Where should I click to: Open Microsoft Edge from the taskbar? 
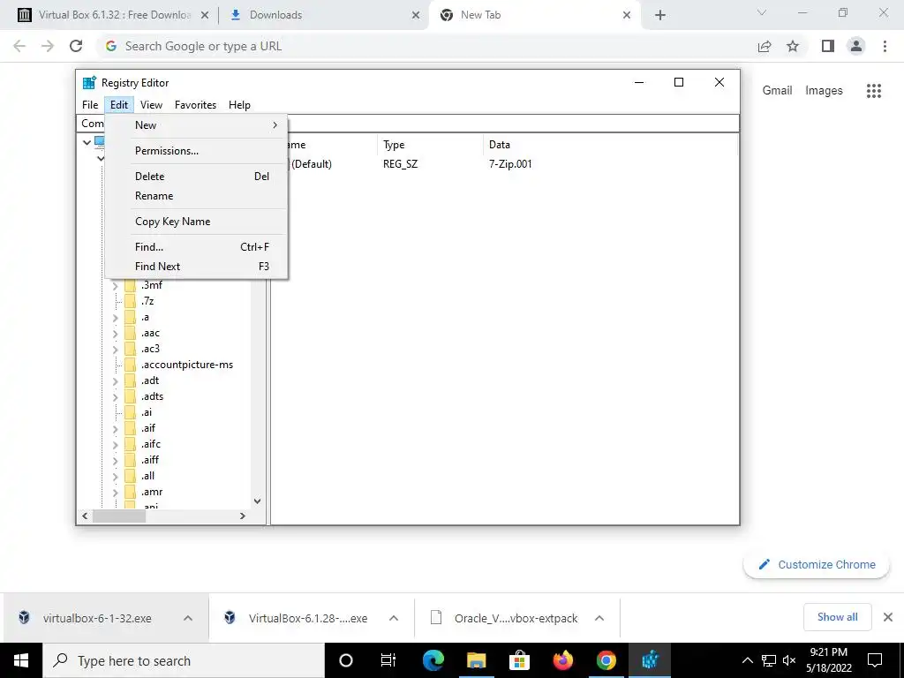pos(433,660)
